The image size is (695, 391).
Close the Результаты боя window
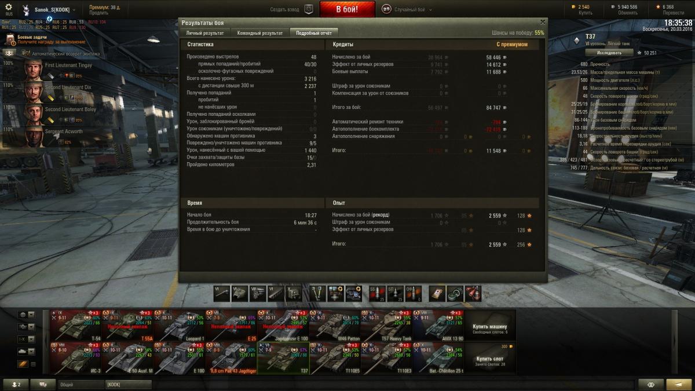click(542, 22)
